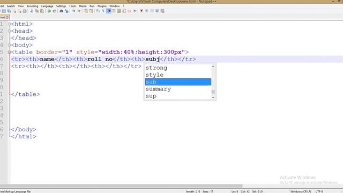Click the 'length : 215' status entry
Screen dimensions: 343x193
tap(193, 191)
